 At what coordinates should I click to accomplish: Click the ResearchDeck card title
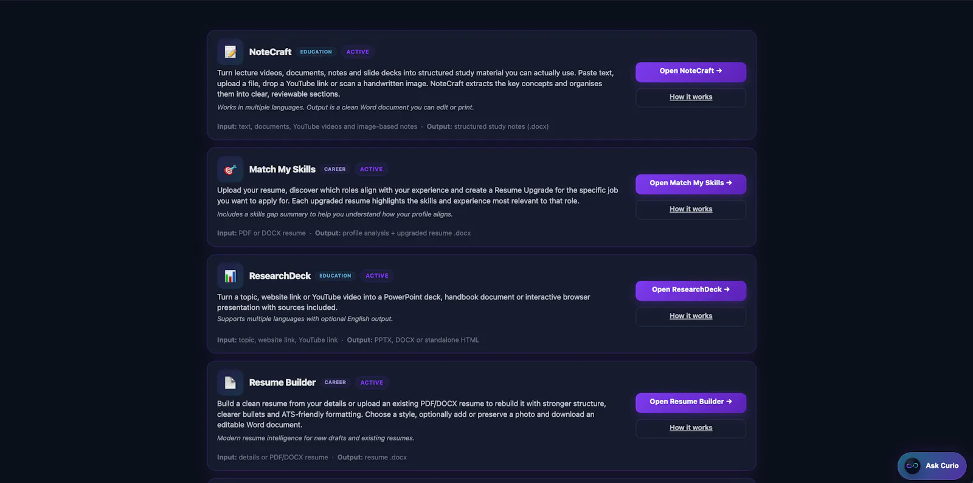[280, 276]
